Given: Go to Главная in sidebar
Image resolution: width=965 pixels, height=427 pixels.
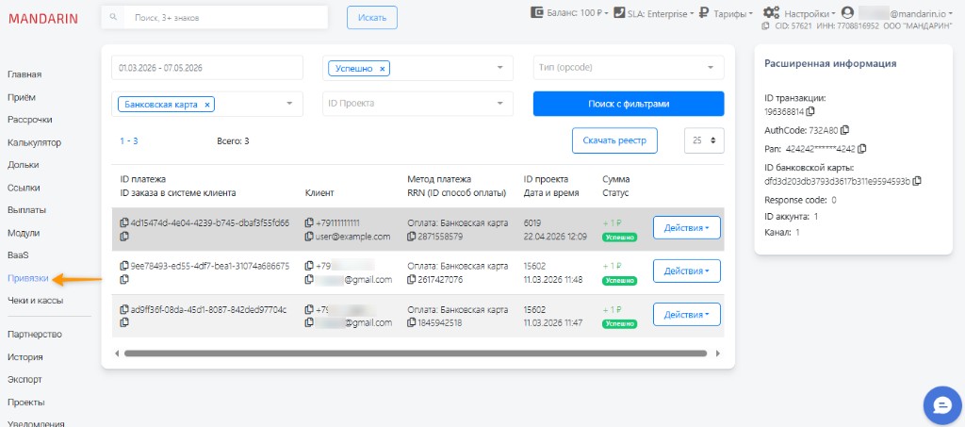Looking at the screenshot, I should pyautogui.click(x=25, y=74).
